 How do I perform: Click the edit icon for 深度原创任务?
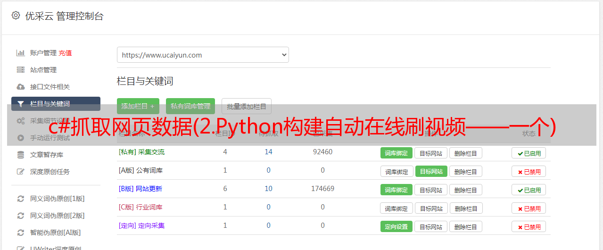tap(20, 172)
